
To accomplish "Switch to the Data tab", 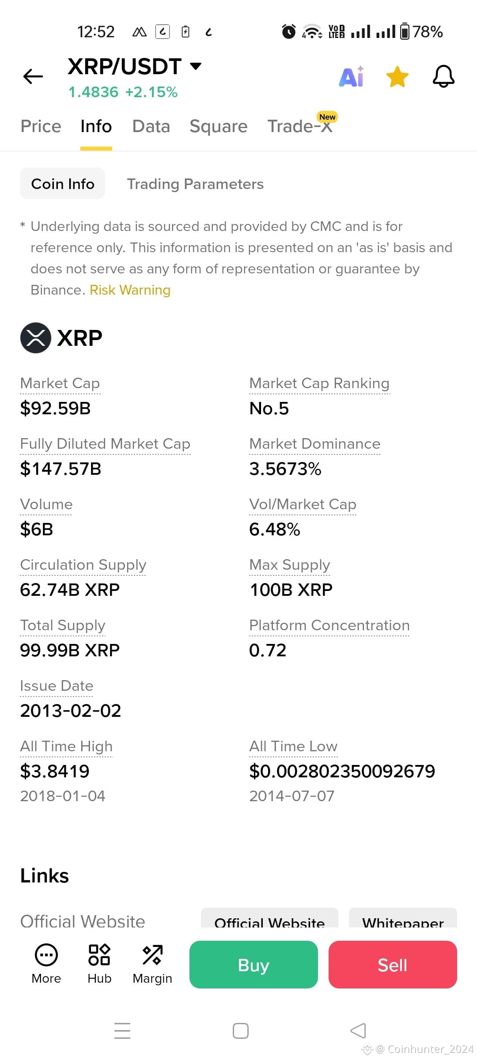I will click(151, 126).
